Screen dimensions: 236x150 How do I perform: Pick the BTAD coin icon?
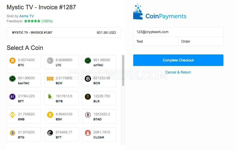point(88,115)
